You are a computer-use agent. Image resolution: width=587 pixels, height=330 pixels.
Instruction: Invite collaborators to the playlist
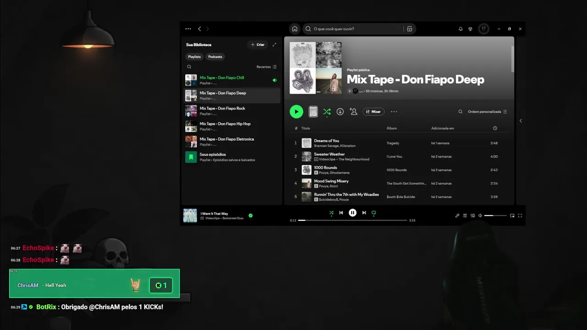(354, 111)
